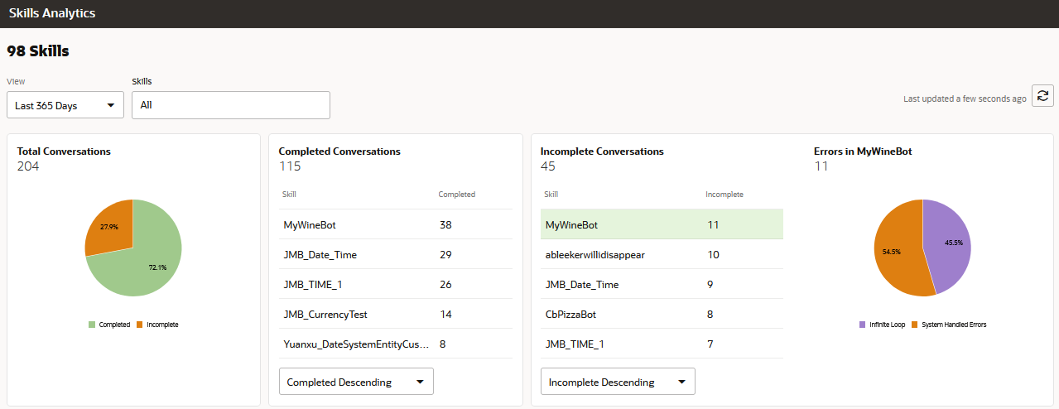
Task: Select MyWineBot in Completed Conversations table
Action: click(x=399, y=224)
